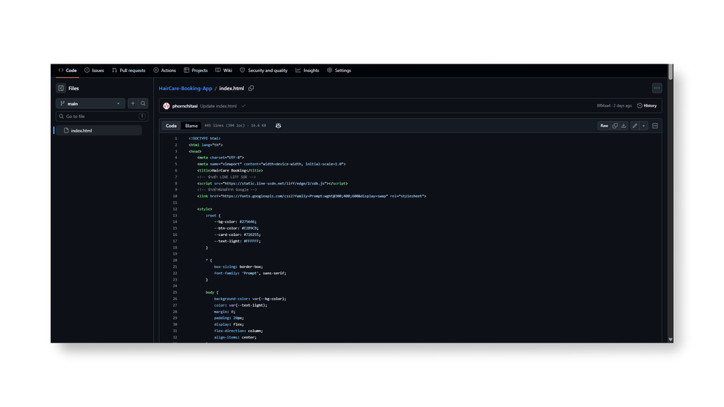Image resolution: width=724 pixels, height=407 pixels.
Task: Click the scrollbar down arrow
Action: pyautogui.click(x=670, y=340)
